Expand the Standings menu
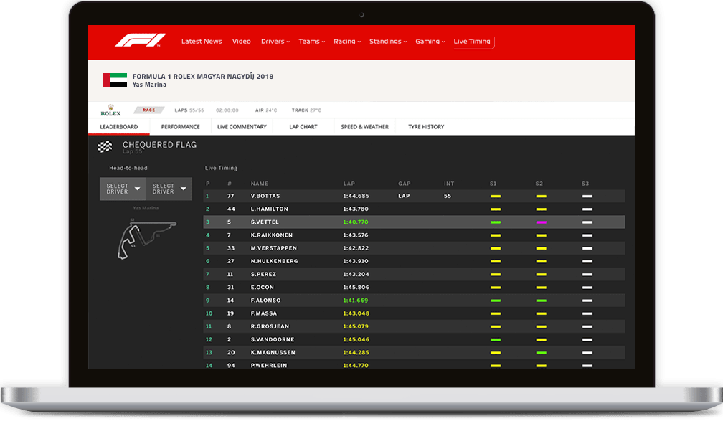This screenshot has width=723, height=421. coord(388,42)
